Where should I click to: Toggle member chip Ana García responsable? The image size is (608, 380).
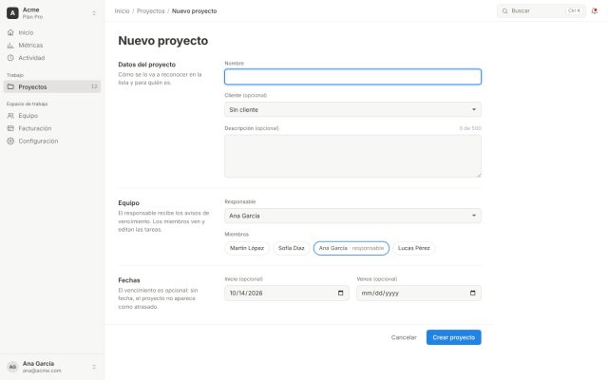pos(351,248)
